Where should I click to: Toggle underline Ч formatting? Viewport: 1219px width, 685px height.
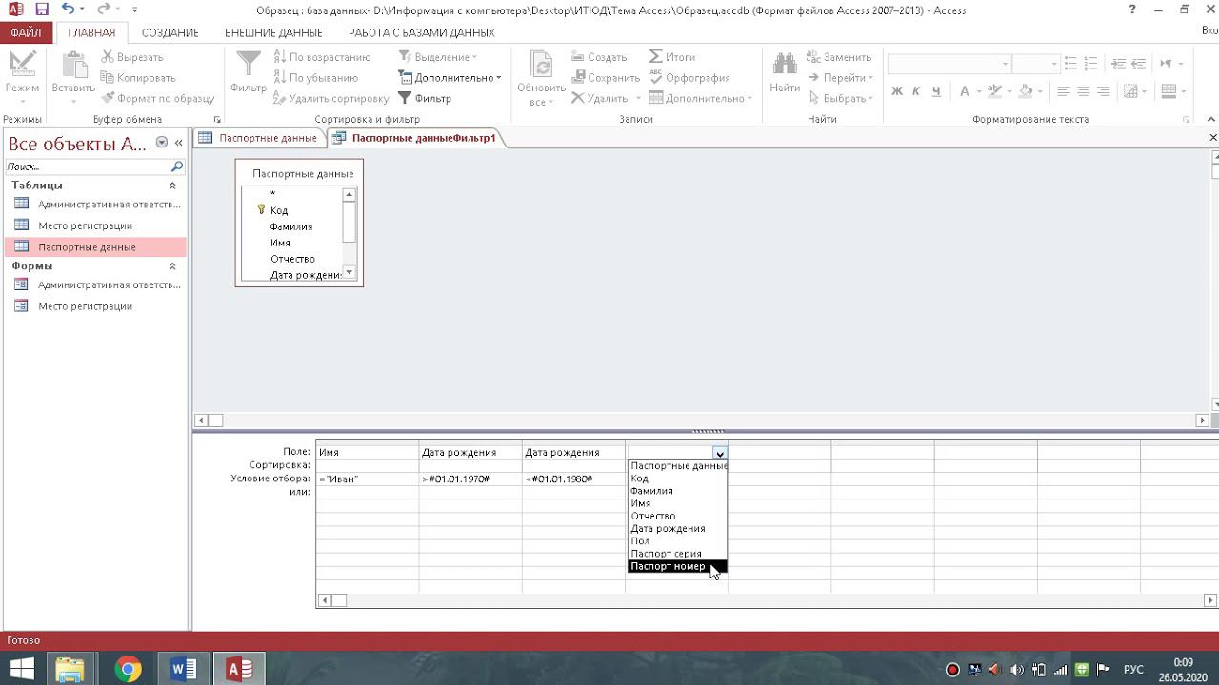(936, 91)
